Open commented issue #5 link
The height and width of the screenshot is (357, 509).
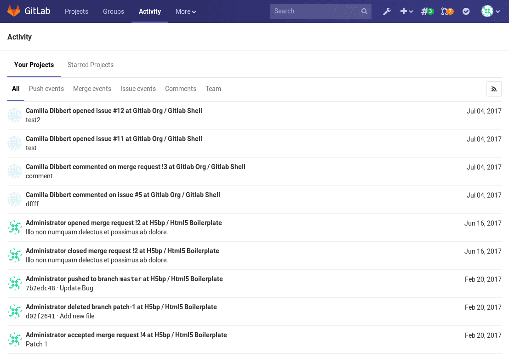[x=123, y=195]
